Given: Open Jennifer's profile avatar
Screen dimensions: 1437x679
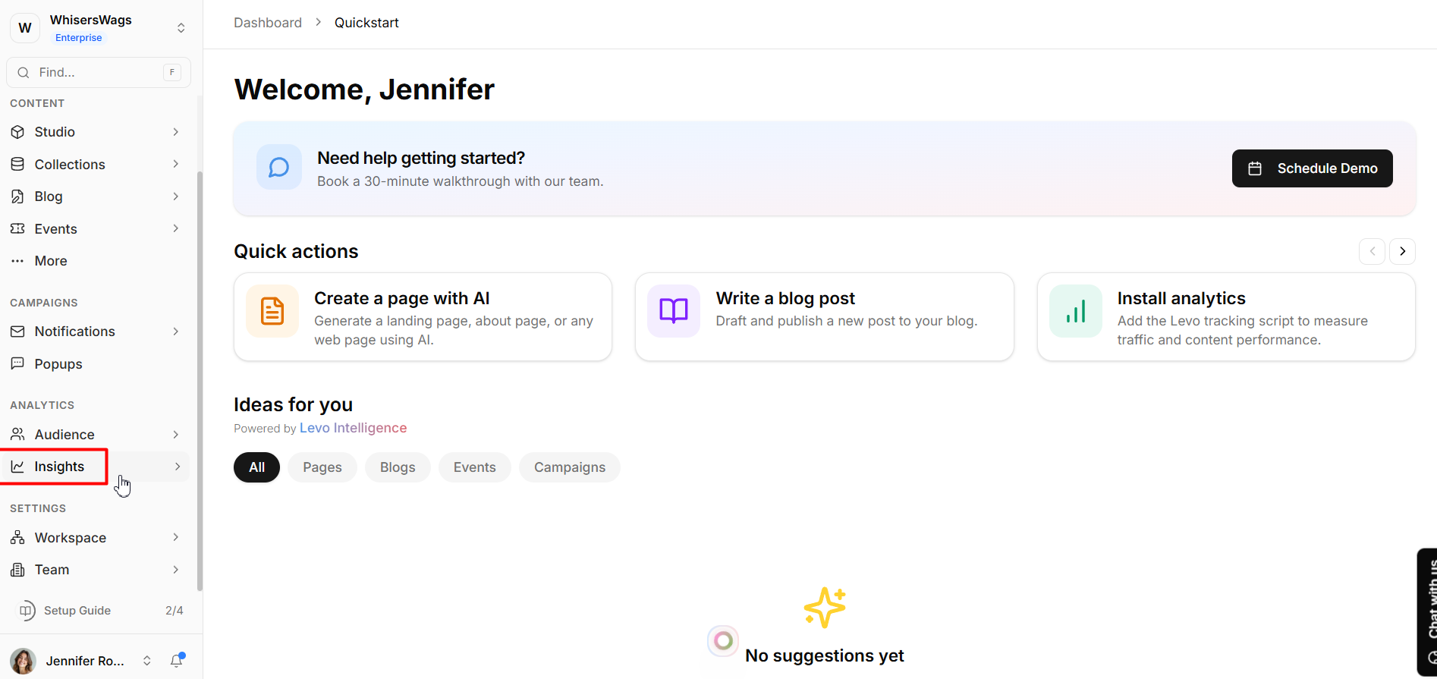Looking at the screenshot, I should (x=24, y=661).
